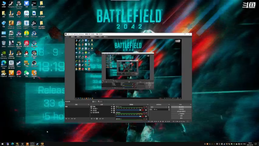
Task: Toggle visibility eye of display capture source
Action: point(112,112)
